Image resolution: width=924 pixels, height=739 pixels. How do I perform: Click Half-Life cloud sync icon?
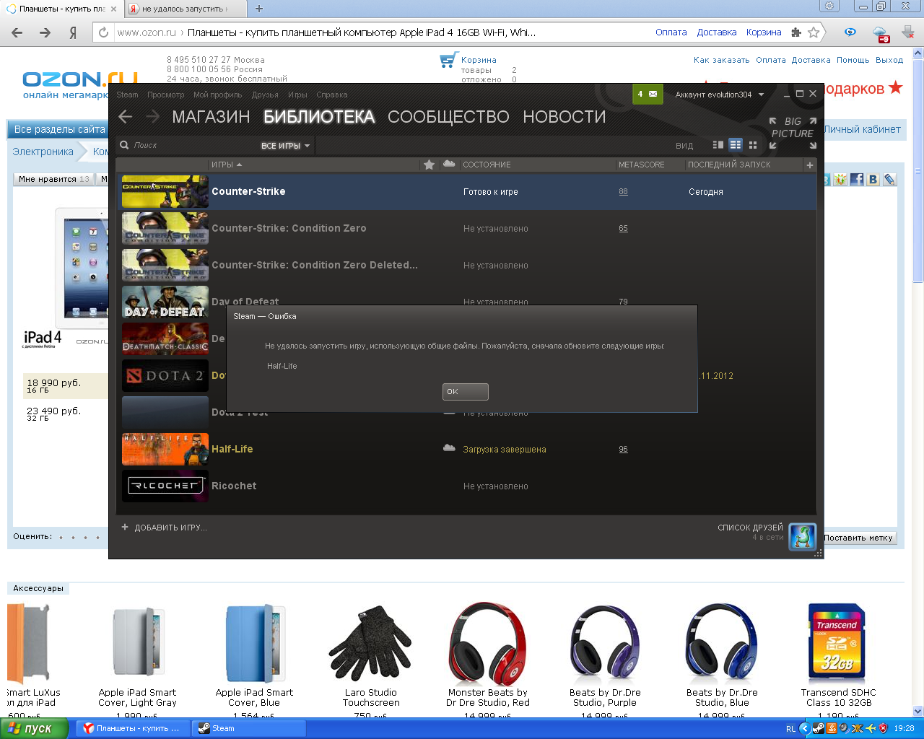tap(449, 448)
